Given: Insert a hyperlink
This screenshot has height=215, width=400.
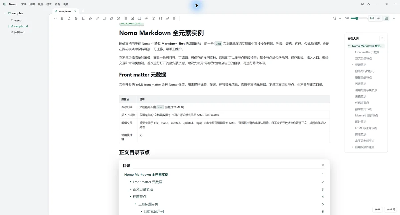Looking at the screenshot, I should (97, 18).
